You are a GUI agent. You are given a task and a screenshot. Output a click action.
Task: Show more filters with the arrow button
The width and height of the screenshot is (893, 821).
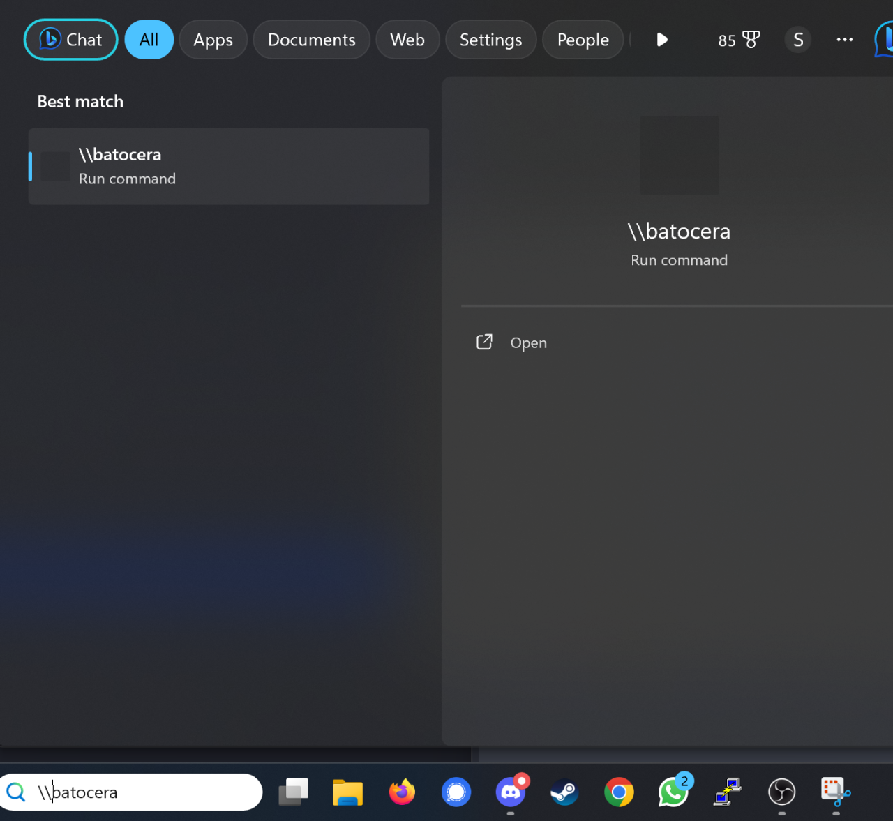[x=662, y=40]
